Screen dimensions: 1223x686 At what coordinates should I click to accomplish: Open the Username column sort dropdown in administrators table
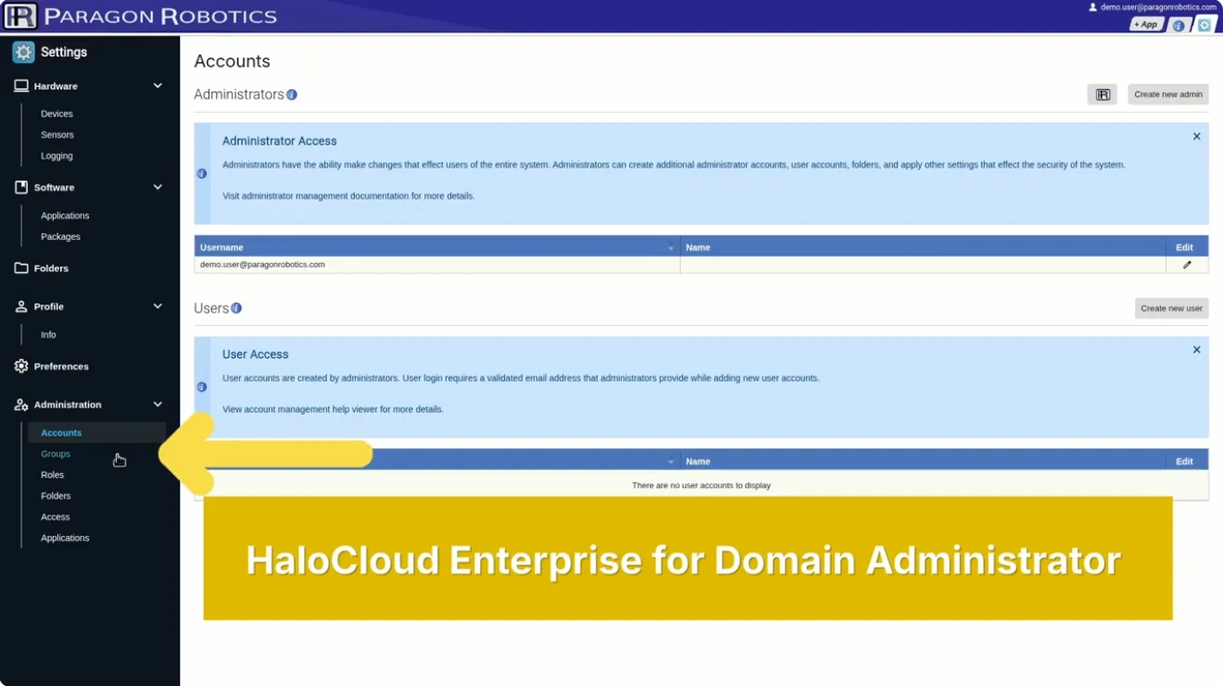click(671, 248)
